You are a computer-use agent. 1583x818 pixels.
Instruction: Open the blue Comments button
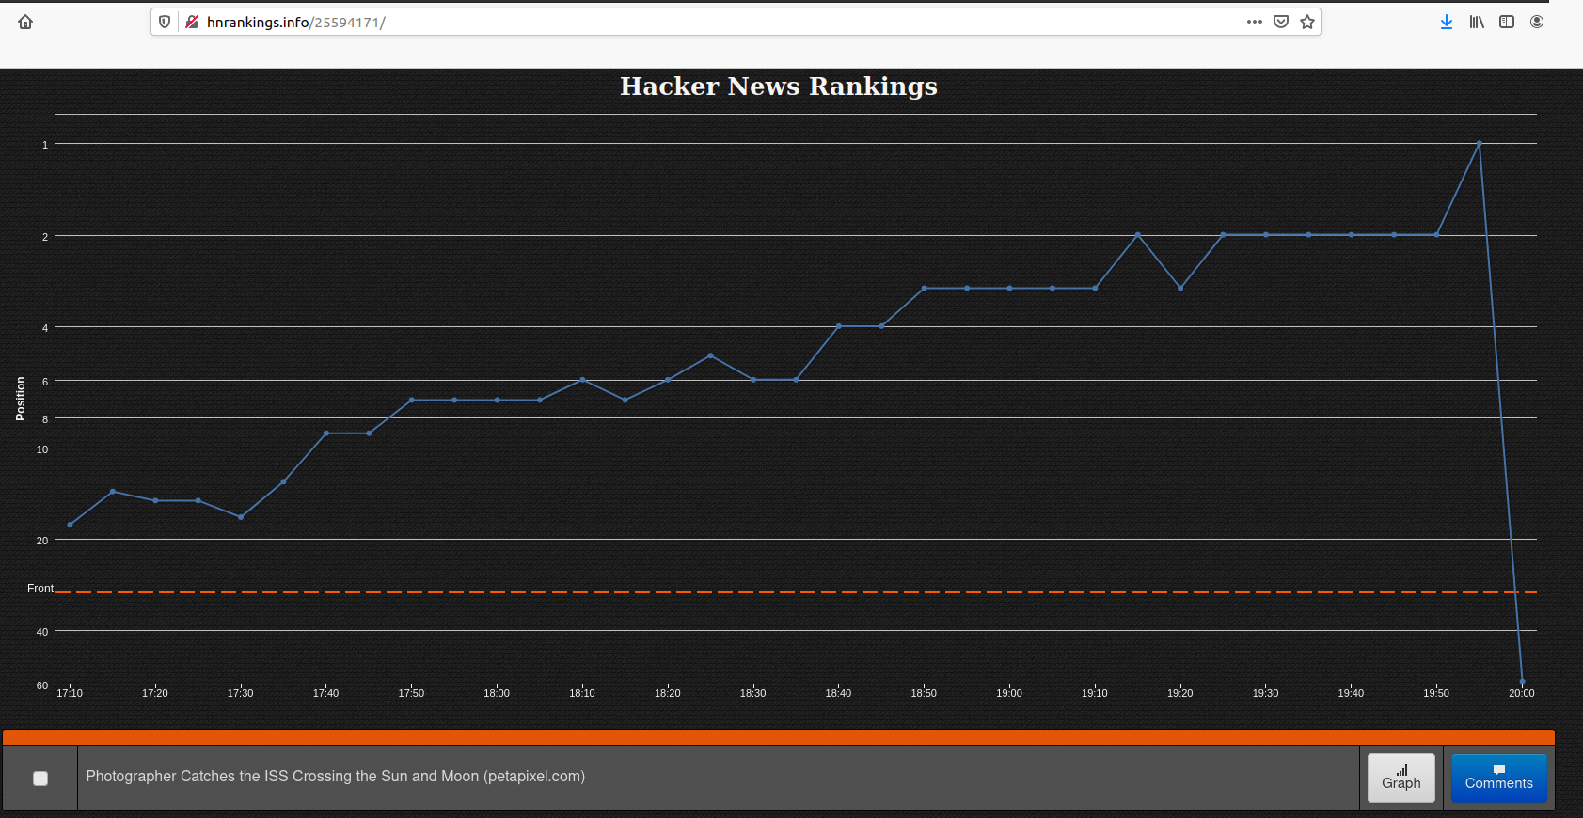(x=1498, y=778)
